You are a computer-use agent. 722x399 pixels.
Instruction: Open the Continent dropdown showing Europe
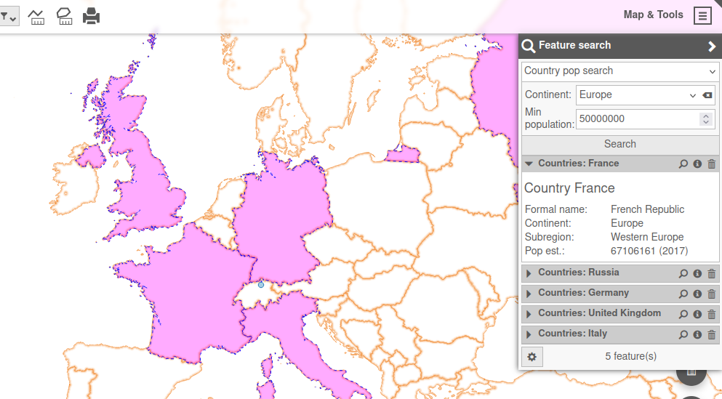coord(636,95)
